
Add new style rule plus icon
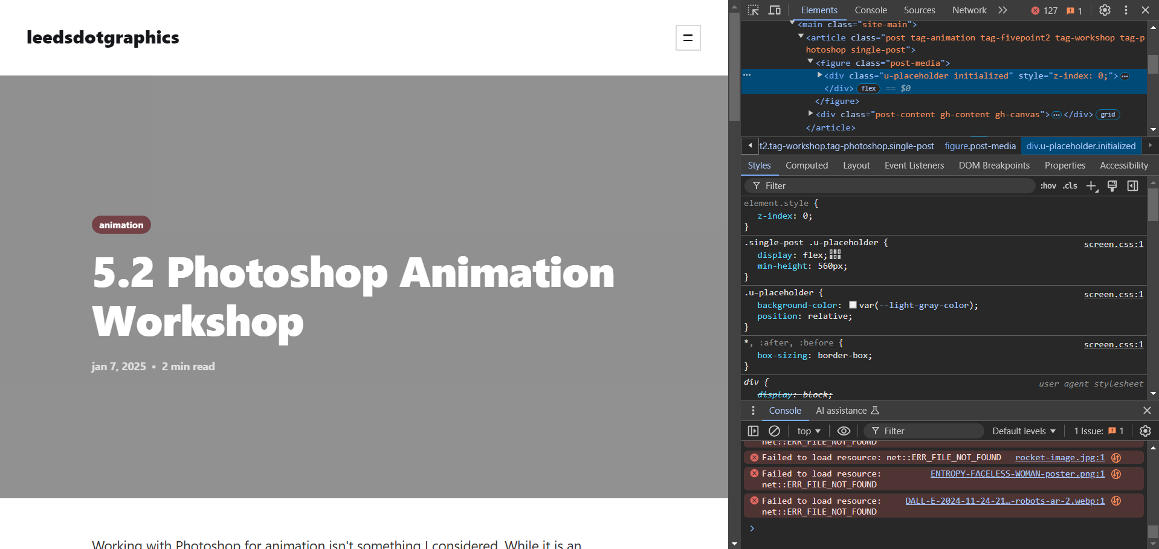pyautogui.click(x=1091, y=186)
